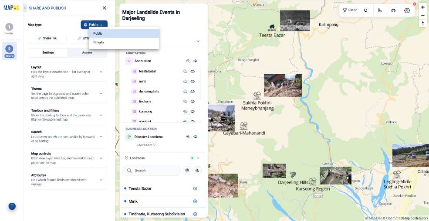Toggle Disaster Locations layer visibility

(x=196, y=137)
